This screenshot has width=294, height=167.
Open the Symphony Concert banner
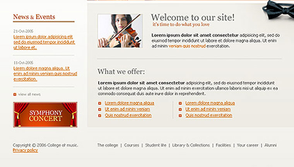click(45, 115)
